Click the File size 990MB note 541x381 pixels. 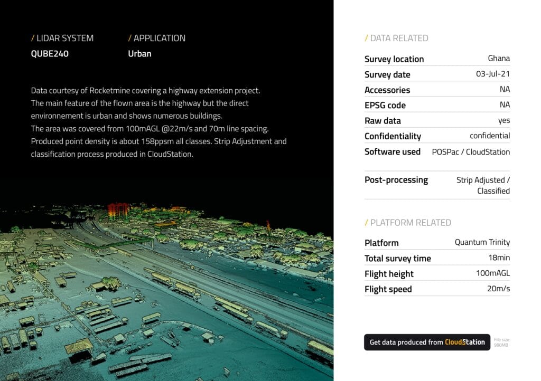pos(502,342)
